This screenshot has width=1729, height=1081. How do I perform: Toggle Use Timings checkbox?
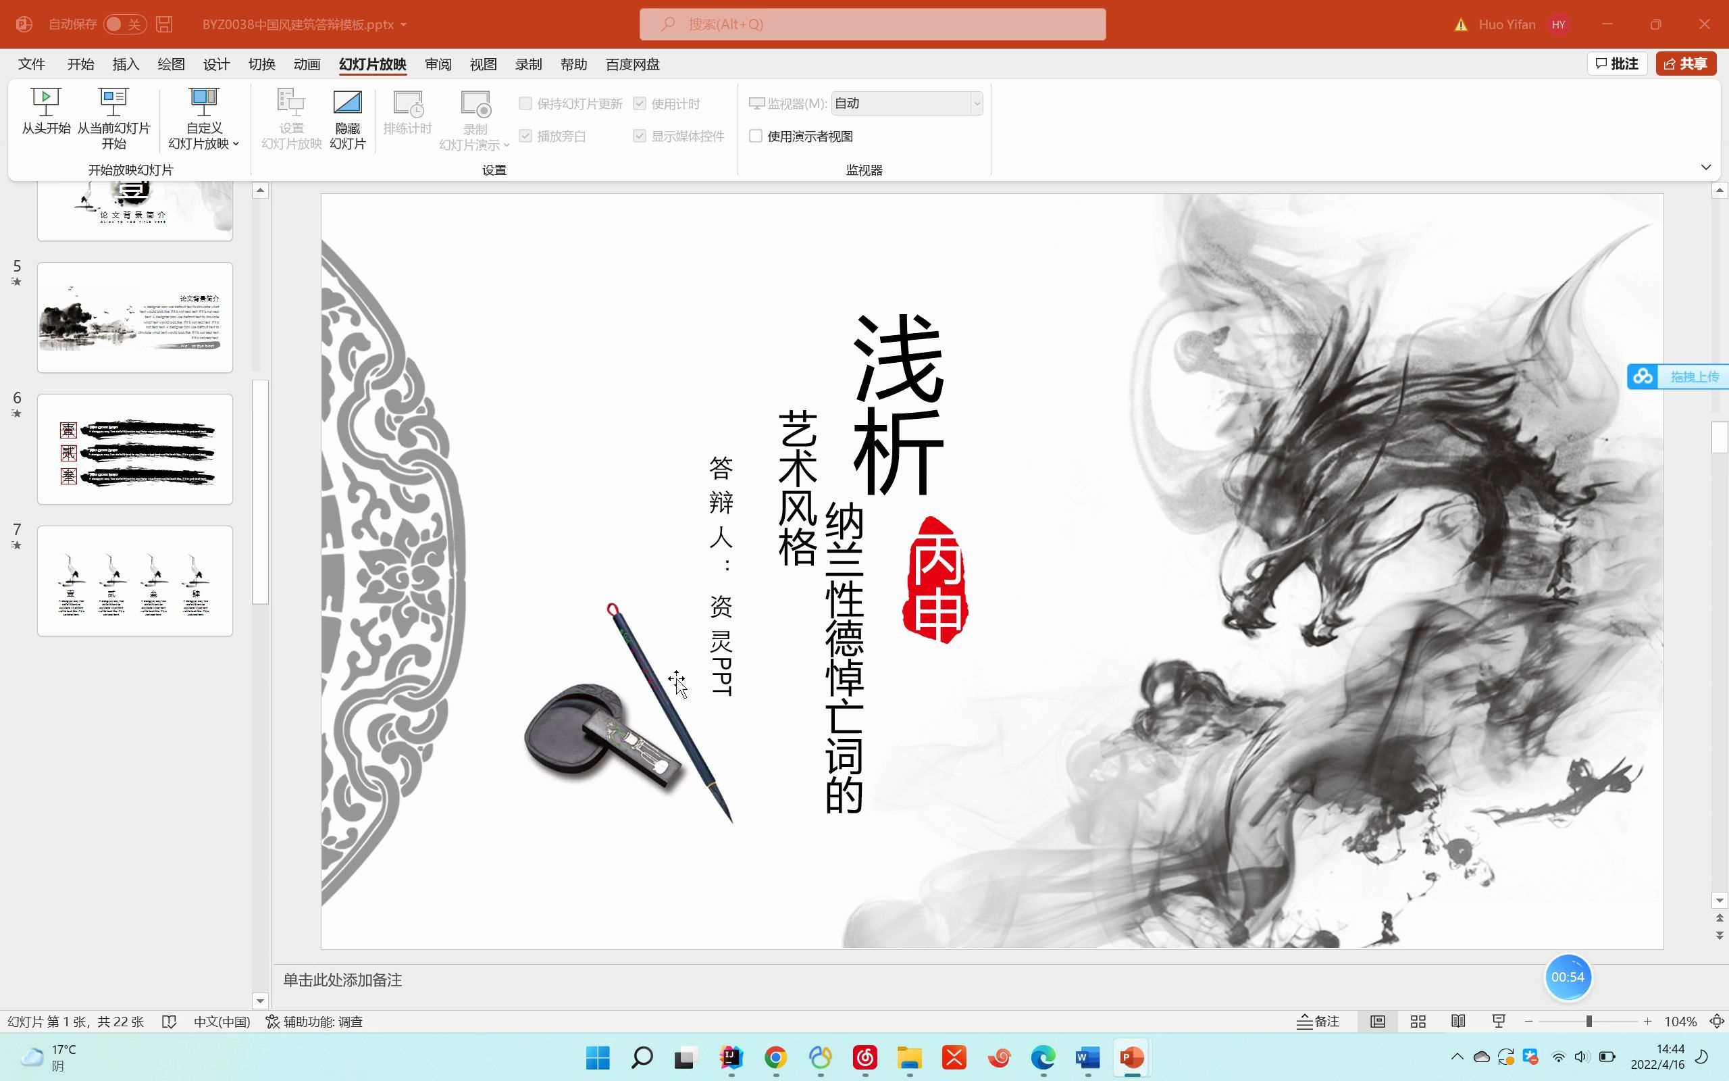point(640,103)
